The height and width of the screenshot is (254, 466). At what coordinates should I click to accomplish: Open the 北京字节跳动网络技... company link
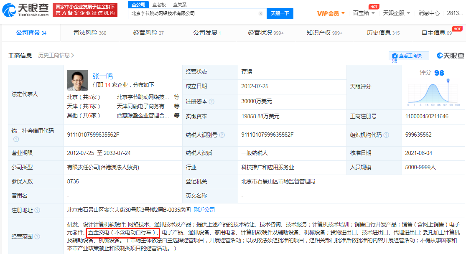pos(143,97)
